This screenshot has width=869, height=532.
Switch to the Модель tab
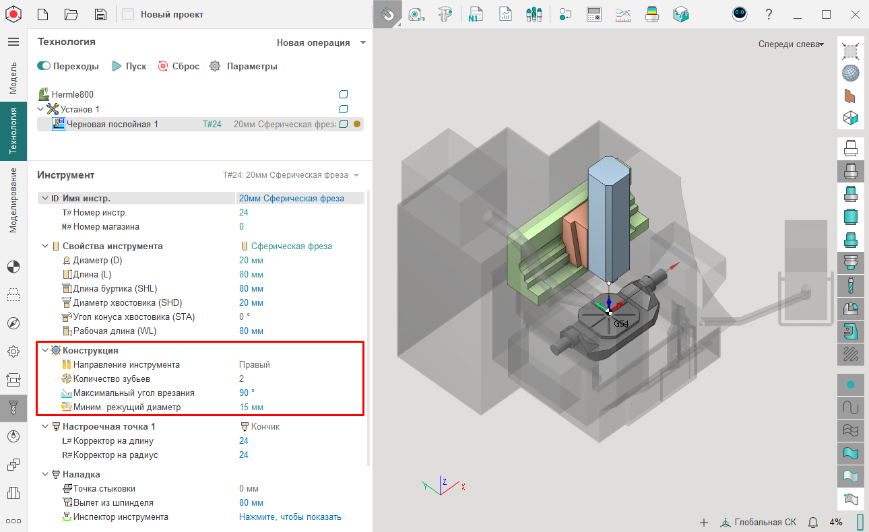[x=13, y=77]
